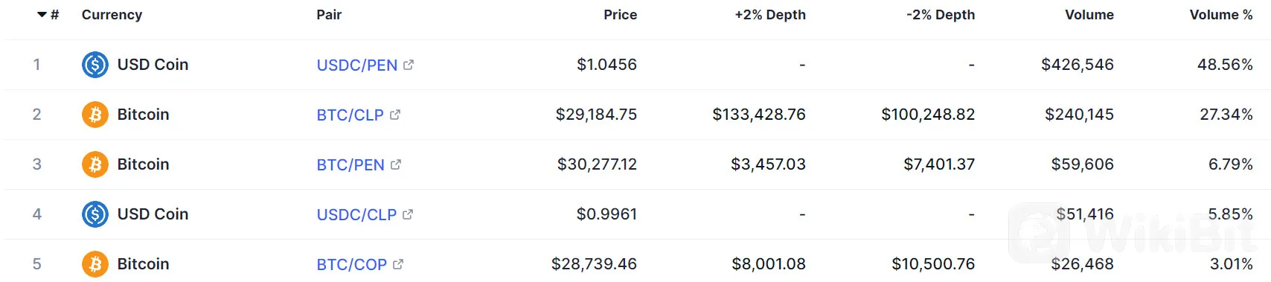The height and width of the screenshot is (282, 1271).
Task: Click the Volume column header
Action: coord(1089,15)
